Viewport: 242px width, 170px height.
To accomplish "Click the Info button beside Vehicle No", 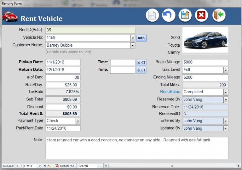I will tap(141, 38).
